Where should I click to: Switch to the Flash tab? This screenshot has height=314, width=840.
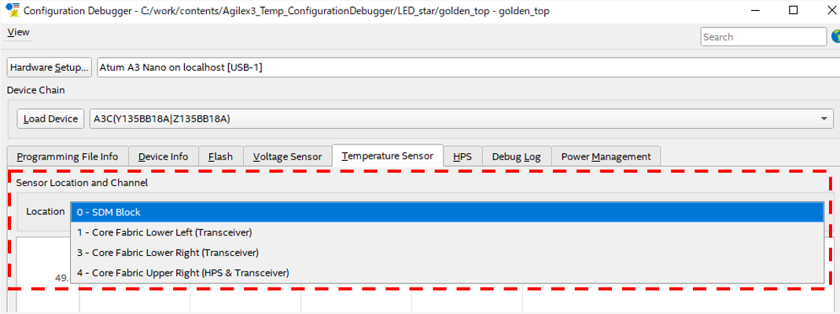220,156
